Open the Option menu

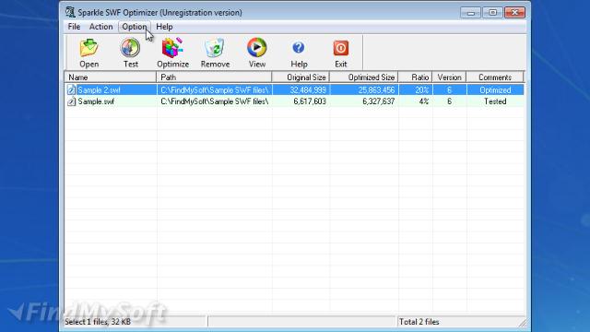(135, 27)
